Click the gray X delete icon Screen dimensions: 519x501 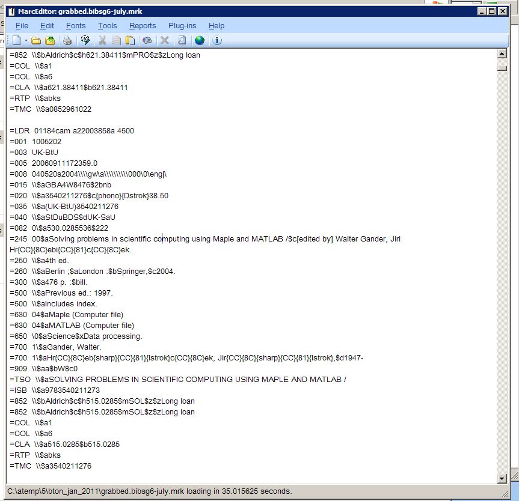coord(165,40)
